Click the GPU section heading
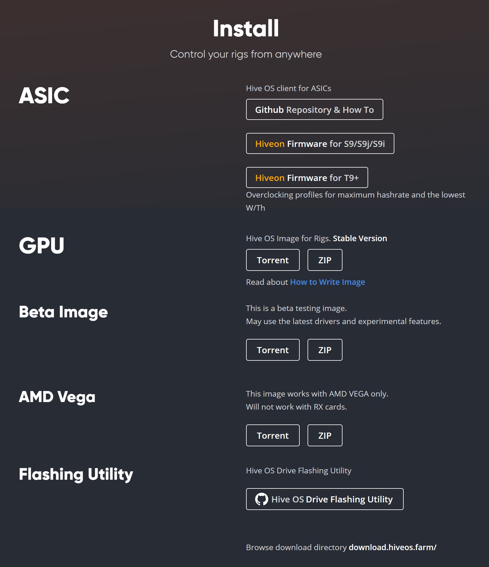 [42, 246]
